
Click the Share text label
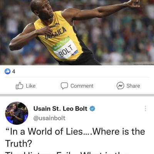(x=133, y=86)
